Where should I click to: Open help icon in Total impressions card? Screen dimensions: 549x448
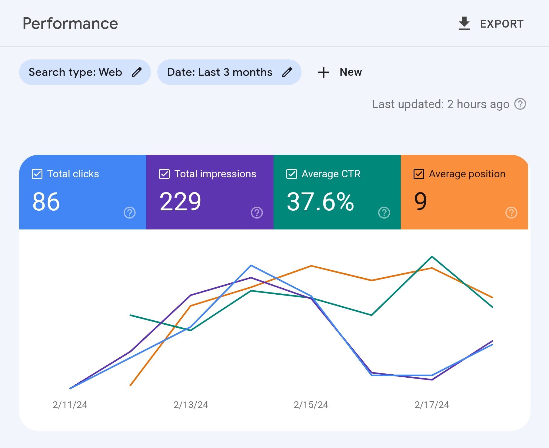(x=257, y=212)
